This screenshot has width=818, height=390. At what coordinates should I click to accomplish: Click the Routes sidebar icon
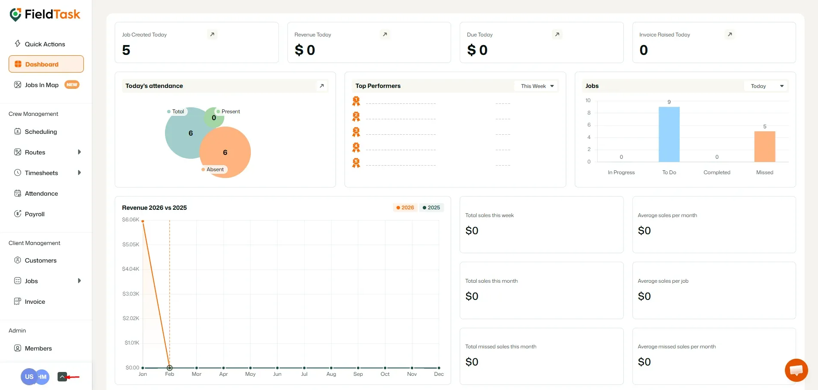(18, 152)
